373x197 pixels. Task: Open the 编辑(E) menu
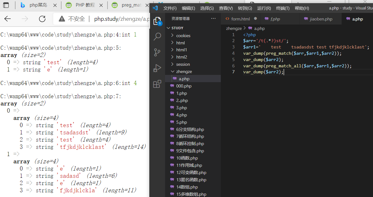[188, 8]
